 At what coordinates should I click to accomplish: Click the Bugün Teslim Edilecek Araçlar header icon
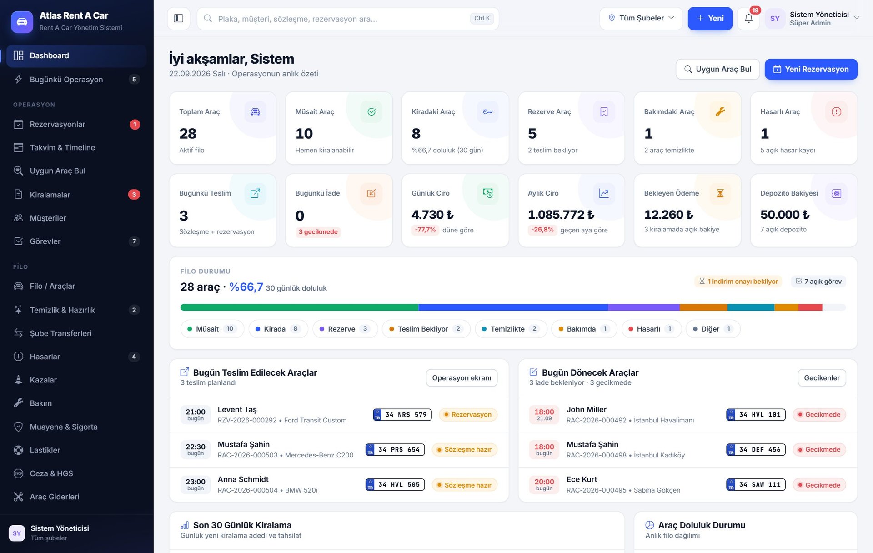pyautogui.click(x=185, y=372)
